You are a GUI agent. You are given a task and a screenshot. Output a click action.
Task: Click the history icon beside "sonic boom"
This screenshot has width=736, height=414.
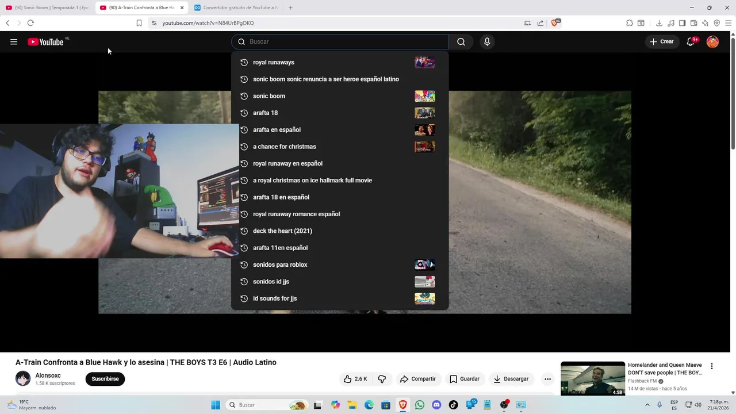(244, 96)
